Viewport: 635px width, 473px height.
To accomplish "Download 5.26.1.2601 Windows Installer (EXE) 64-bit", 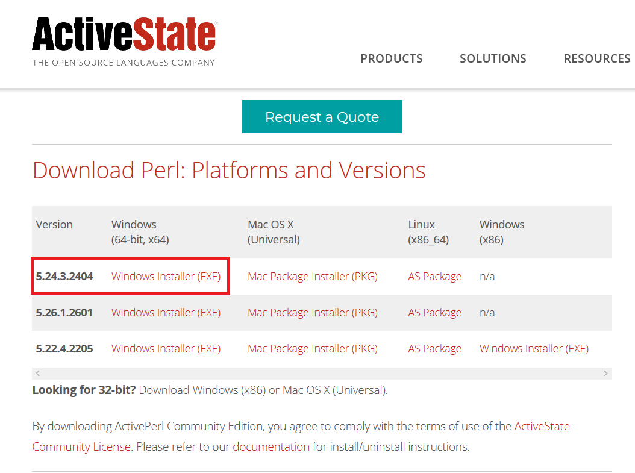I will [166, 313].
